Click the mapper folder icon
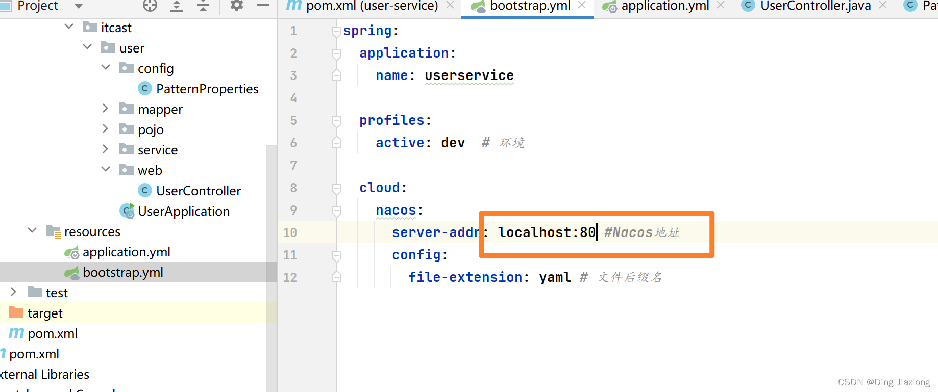 tap(127, 109)
